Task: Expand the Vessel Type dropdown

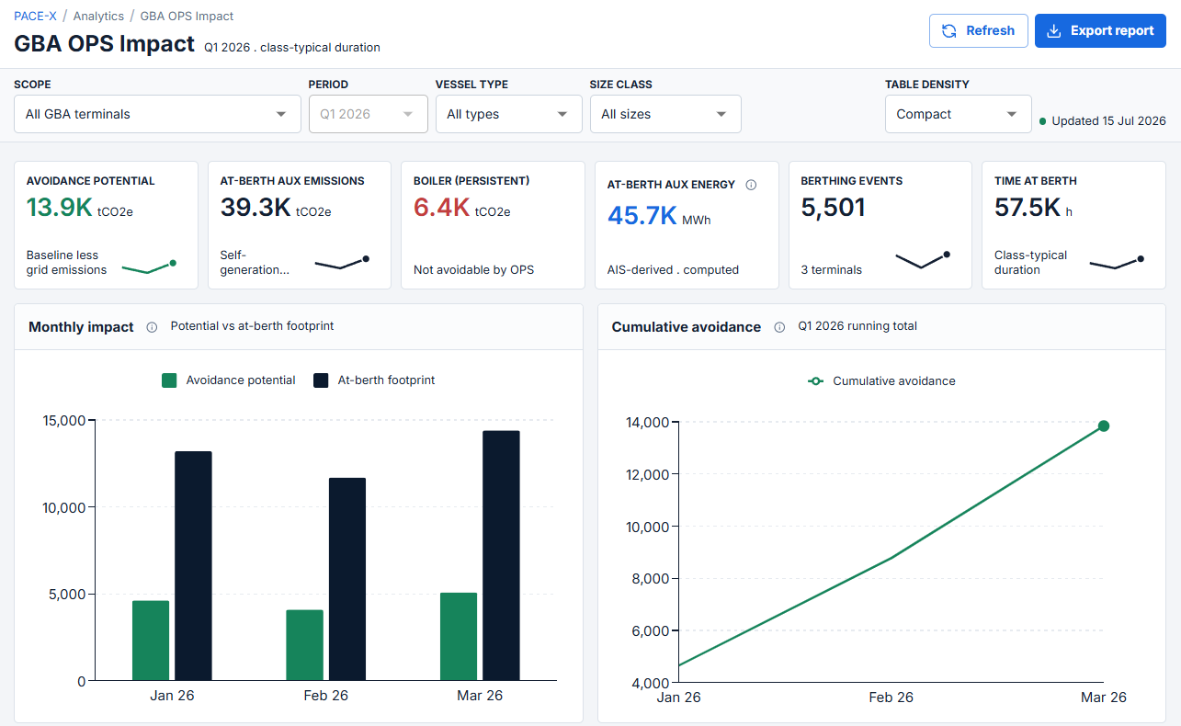Action: tap(509, 114)
